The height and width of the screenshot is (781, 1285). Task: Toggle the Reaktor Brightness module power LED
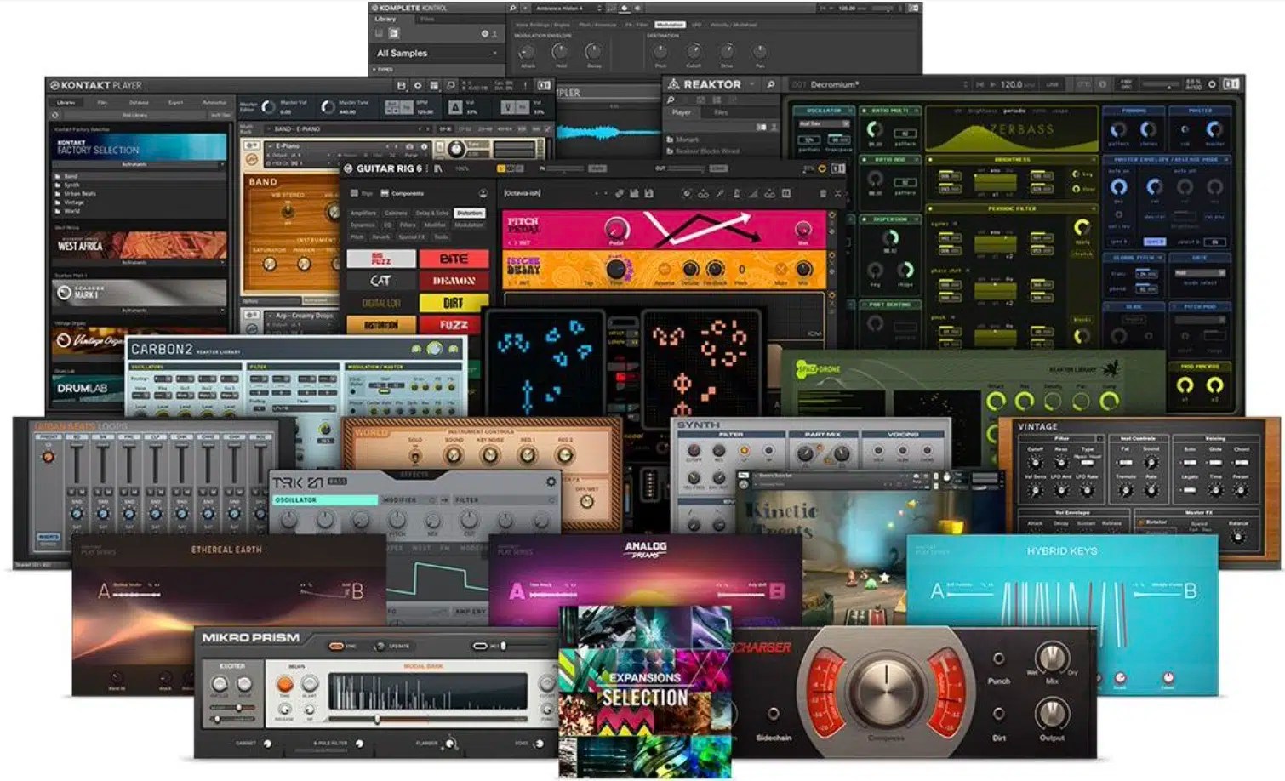tap(930, 160)
